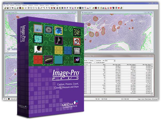The height and width of the screenshot is (119, 161).
Task: Click Measurement Data table scroll-down arrow
Action: [x=152, y=93]
